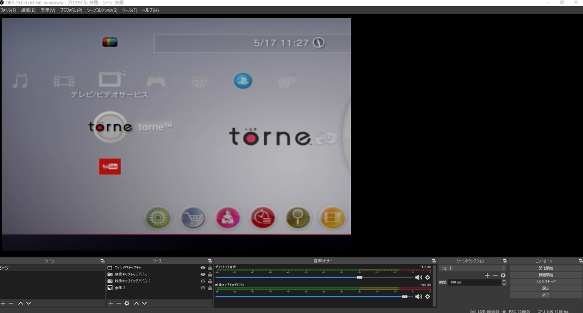Lock the ウィンドウキャプチャ source
This screenshot has width=583, height=313.
coord(210,268)
